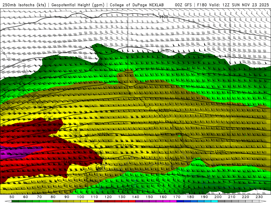This screenshot has width=271, height=203.
Task: Click the '120' legend value
Action: (x=108, y=197)
